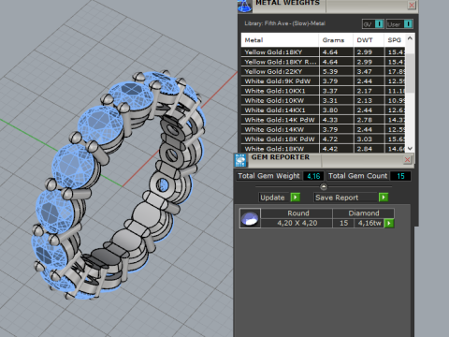Select the White Gold:18K PdW row
The height and width of the screenshot is (337, 449).
323,139
